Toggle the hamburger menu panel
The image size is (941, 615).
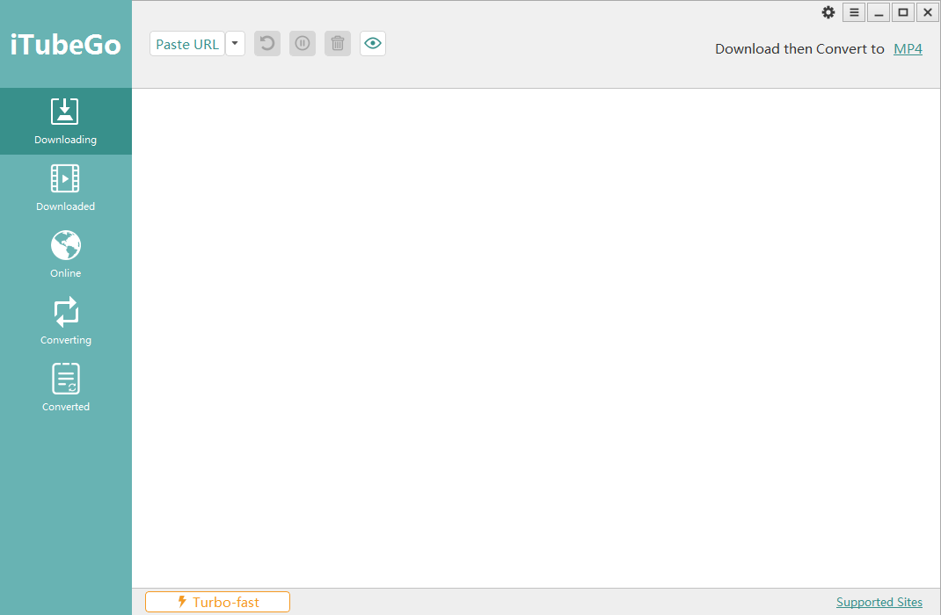(853, 12)
